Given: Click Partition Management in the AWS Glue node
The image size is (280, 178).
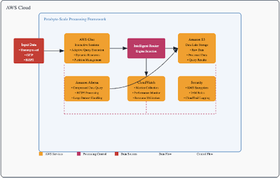Looking at the screenshot, I should [87, 60].
